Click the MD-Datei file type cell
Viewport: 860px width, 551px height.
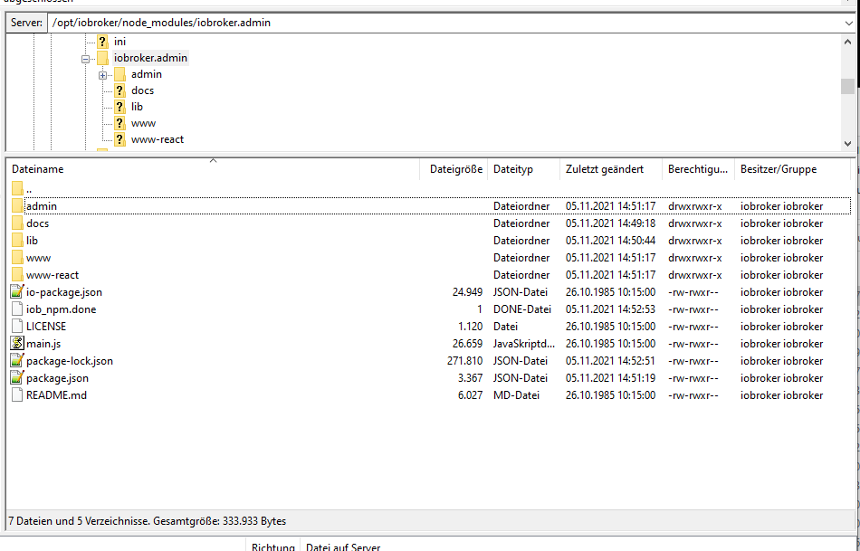(x=516, y=394)
